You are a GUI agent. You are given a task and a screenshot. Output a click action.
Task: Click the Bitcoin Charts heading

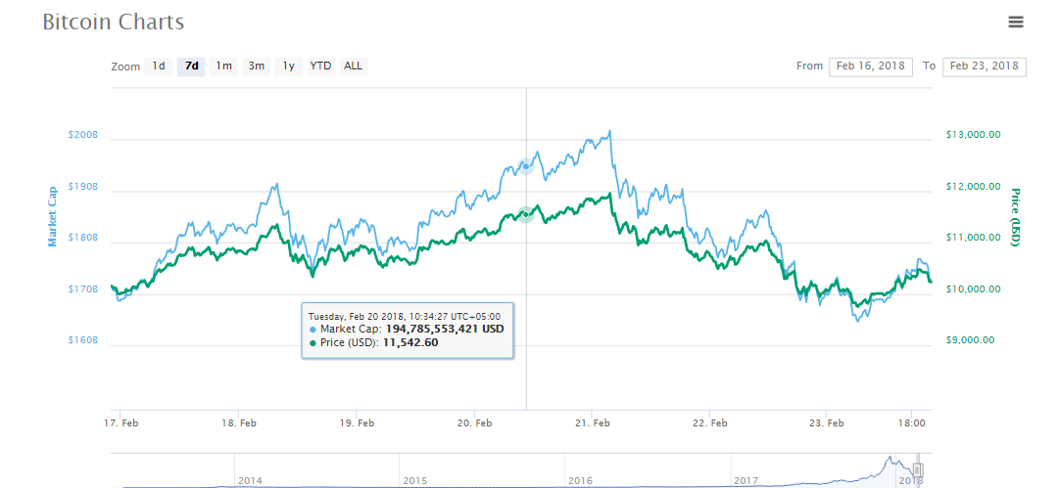113,22
